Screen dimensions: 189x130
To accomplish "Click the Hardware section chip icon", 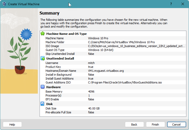I will (43, 87).
